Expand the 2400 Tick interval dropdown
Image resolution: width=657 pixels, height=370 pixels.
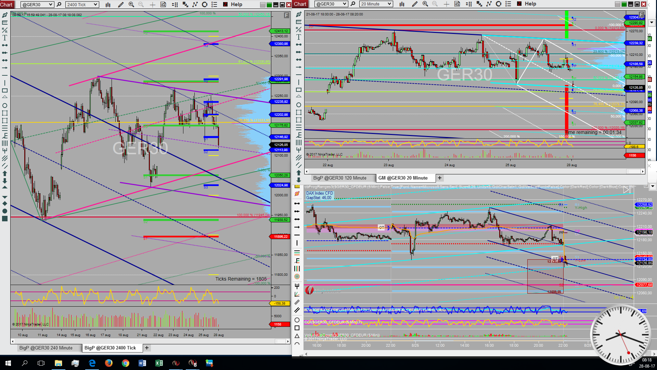click(95, 4)
